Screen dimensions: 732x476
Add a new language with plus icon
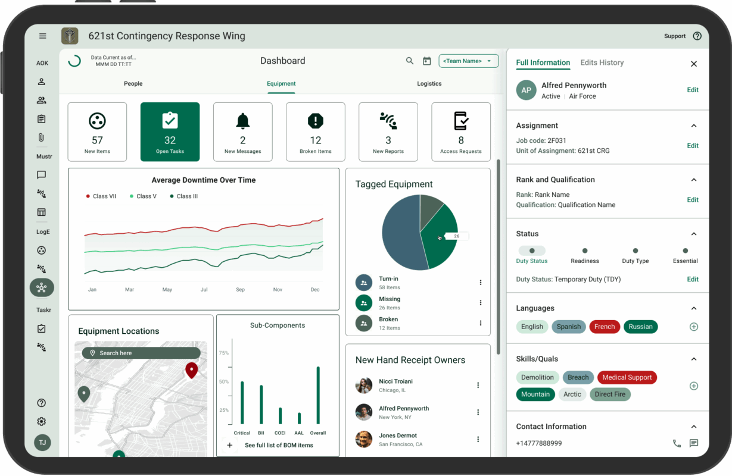tap(693, 327)
